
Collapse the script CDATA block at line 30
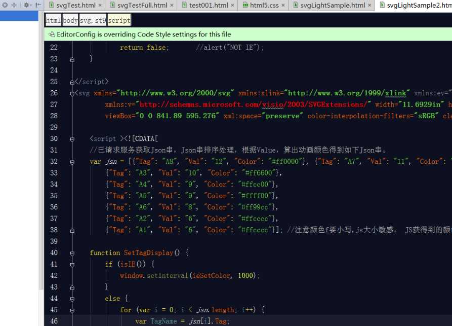click(72, 139)
